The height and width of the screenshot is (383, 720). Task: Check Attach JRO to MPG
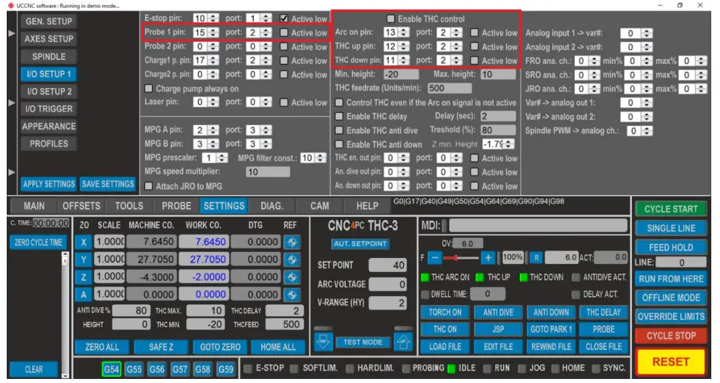point(148,186)
